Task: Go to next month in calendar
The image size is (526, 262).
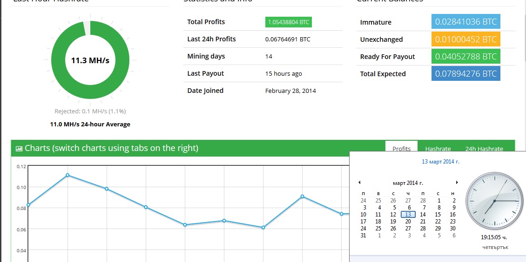Action: click(457, 183)
